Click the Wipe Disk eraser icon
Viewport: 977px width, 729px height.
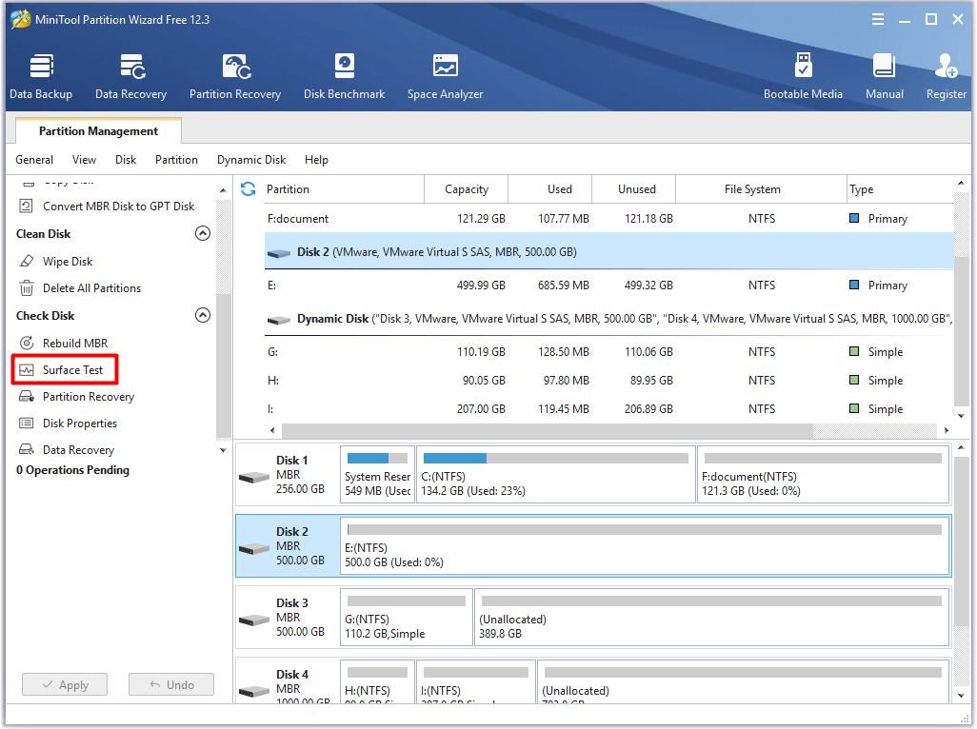[x=26, y=261]
